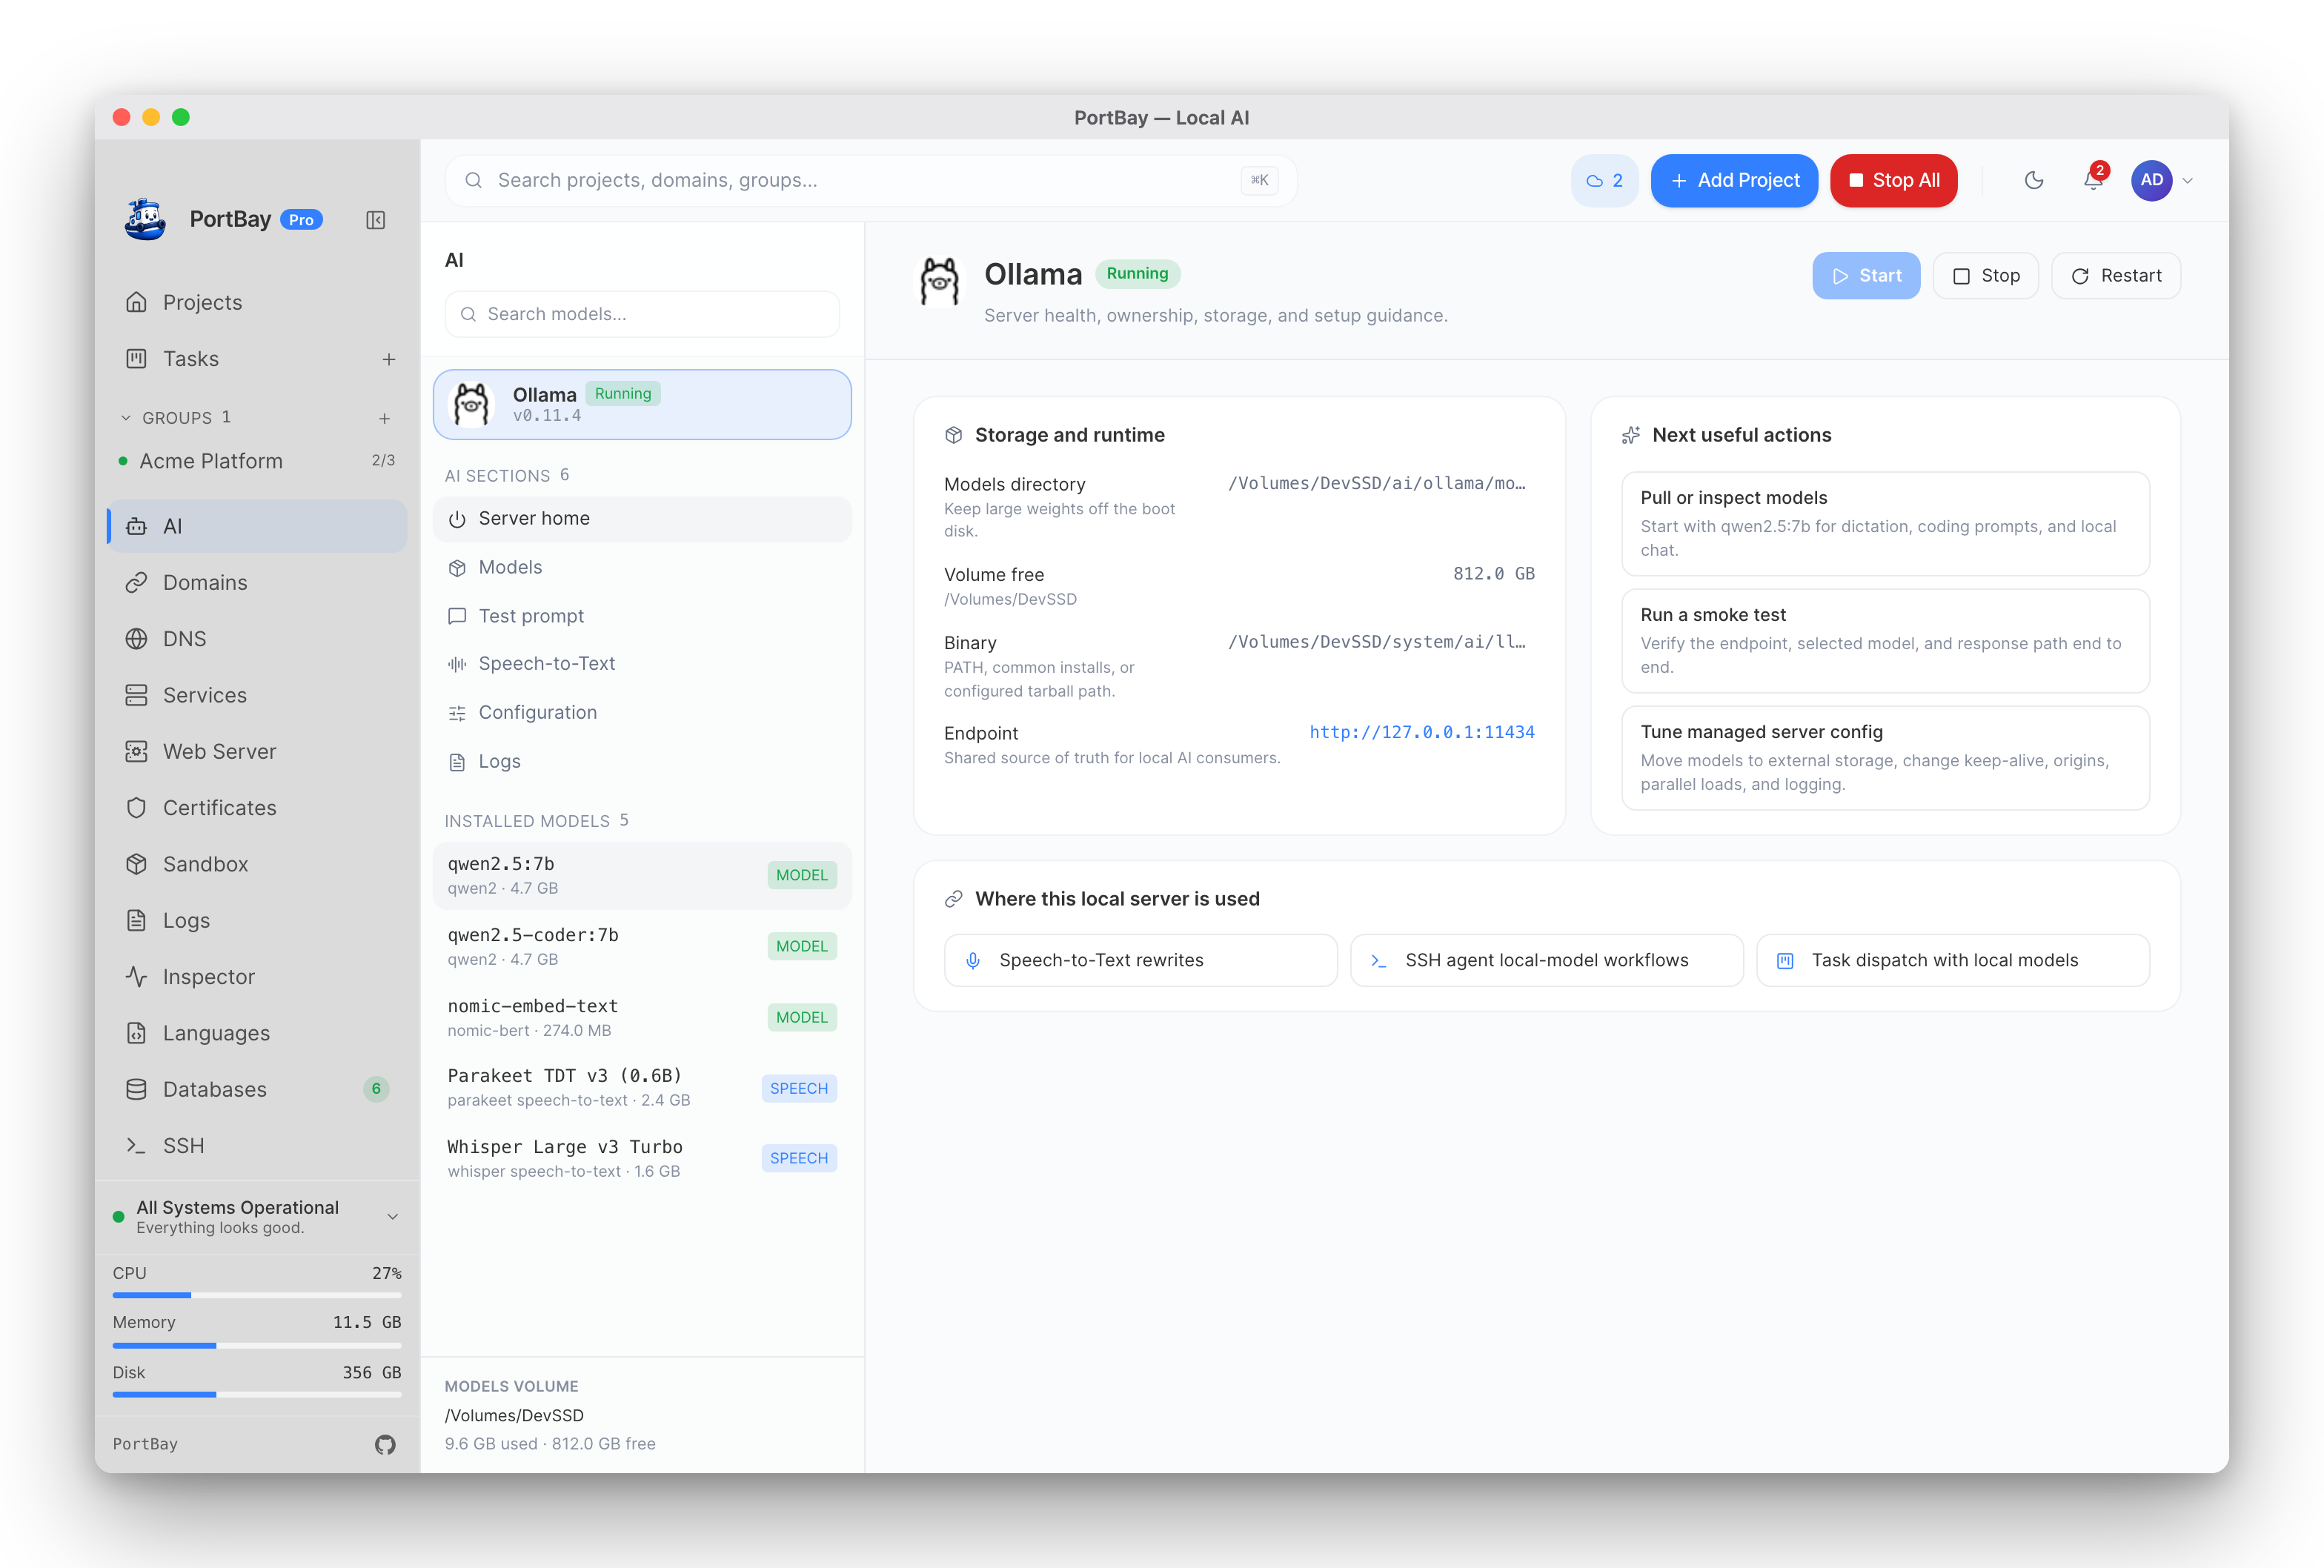Select Whisper Large v3 Turbo model
This screenshot has width=2324, height=1568.
[642, 1158]
